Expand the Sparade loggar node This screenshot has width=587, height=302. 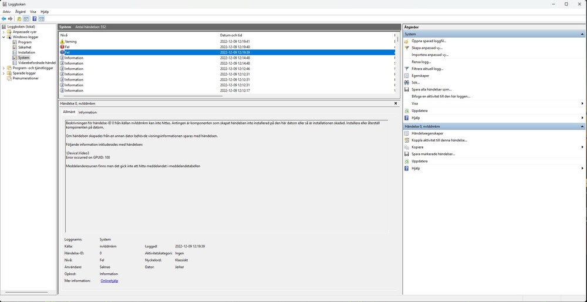pos(4,73)
